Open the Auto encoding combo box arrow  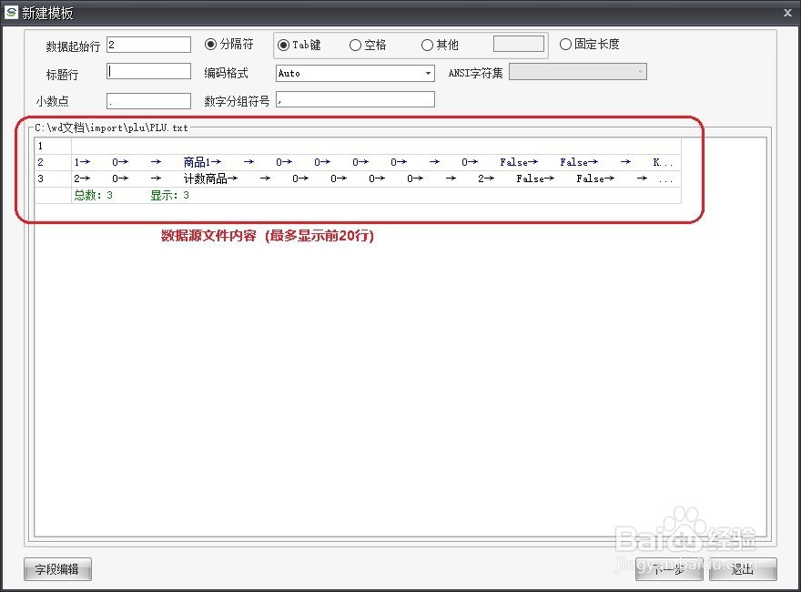tap(426, 73)
